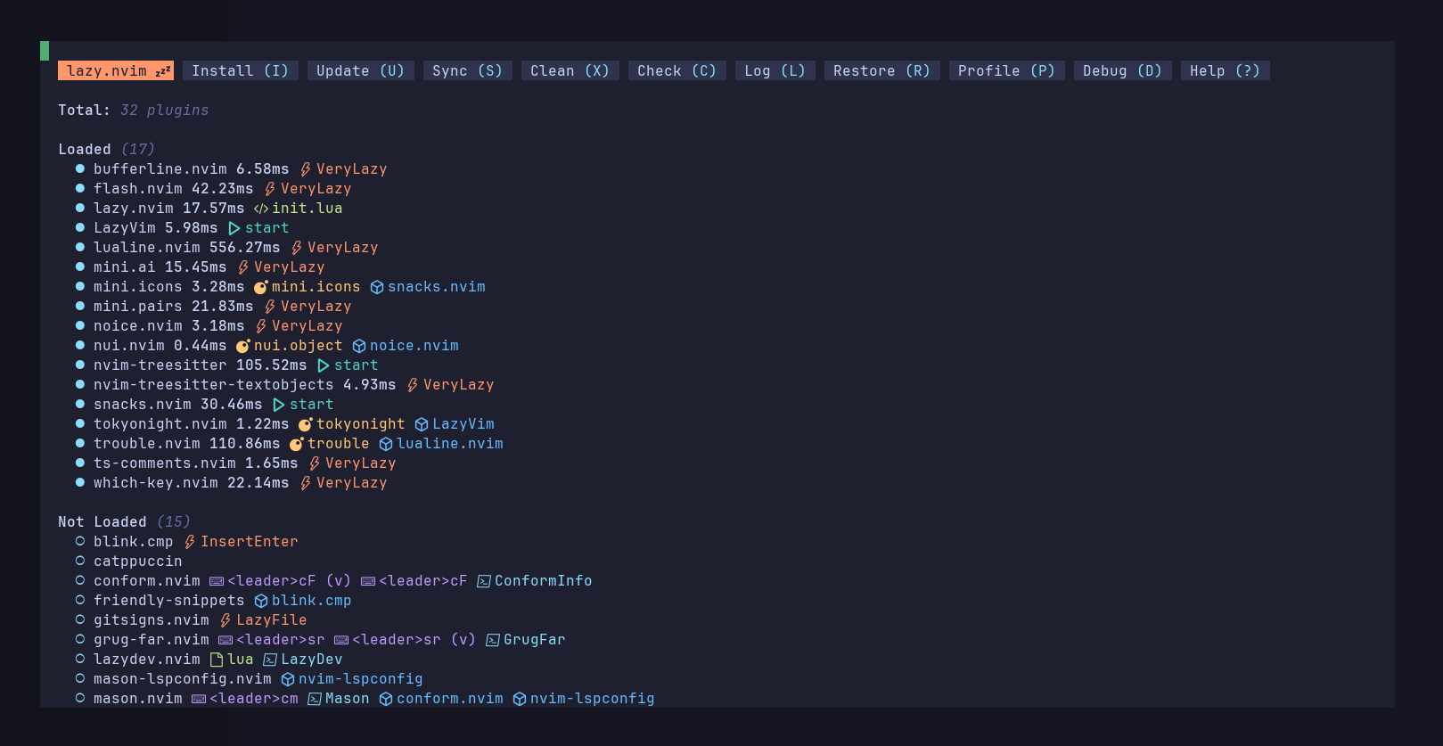Click the trouble module label
The height and width of the screenshot is (746, 1443).
339,444
